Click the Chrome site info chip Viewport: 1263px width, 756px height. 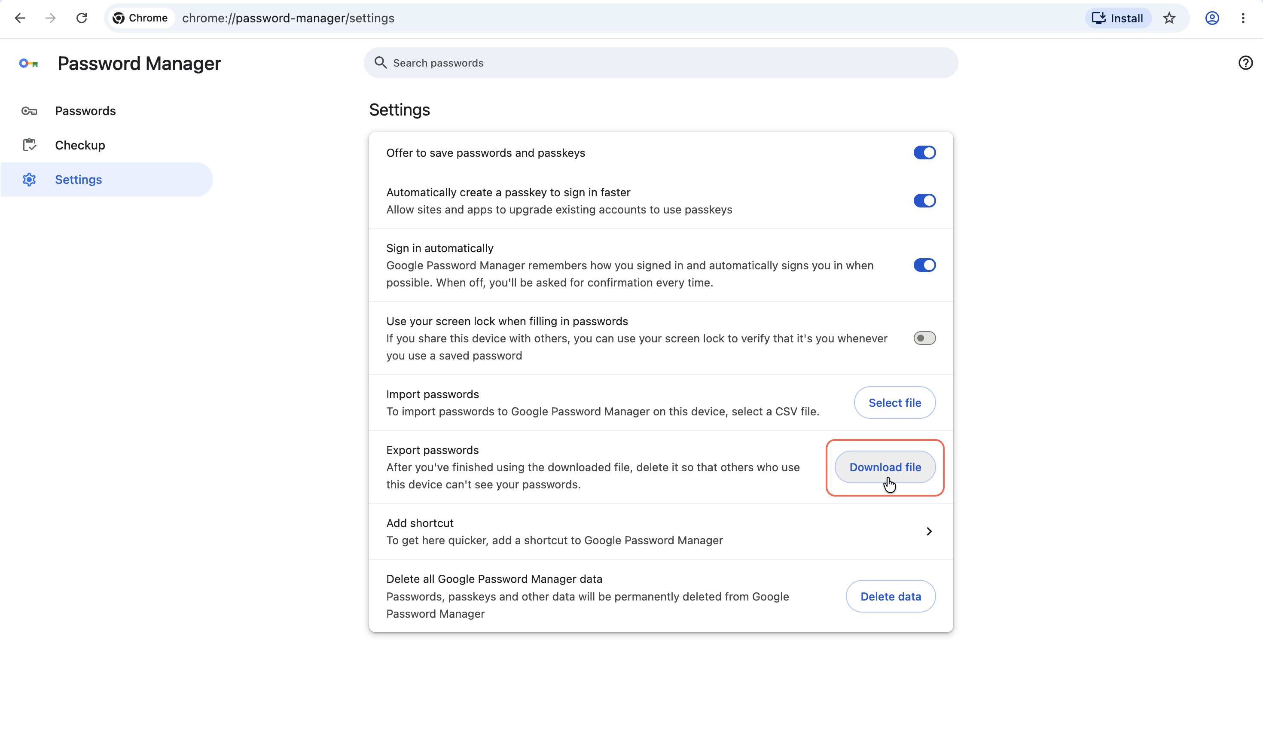(x=140, y=18)
